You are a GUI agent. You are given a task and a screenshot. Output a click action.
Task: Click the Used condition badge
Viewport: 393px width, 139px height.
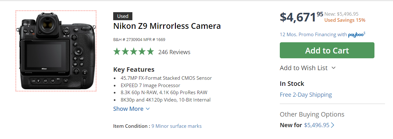click(x=123, y=16)
